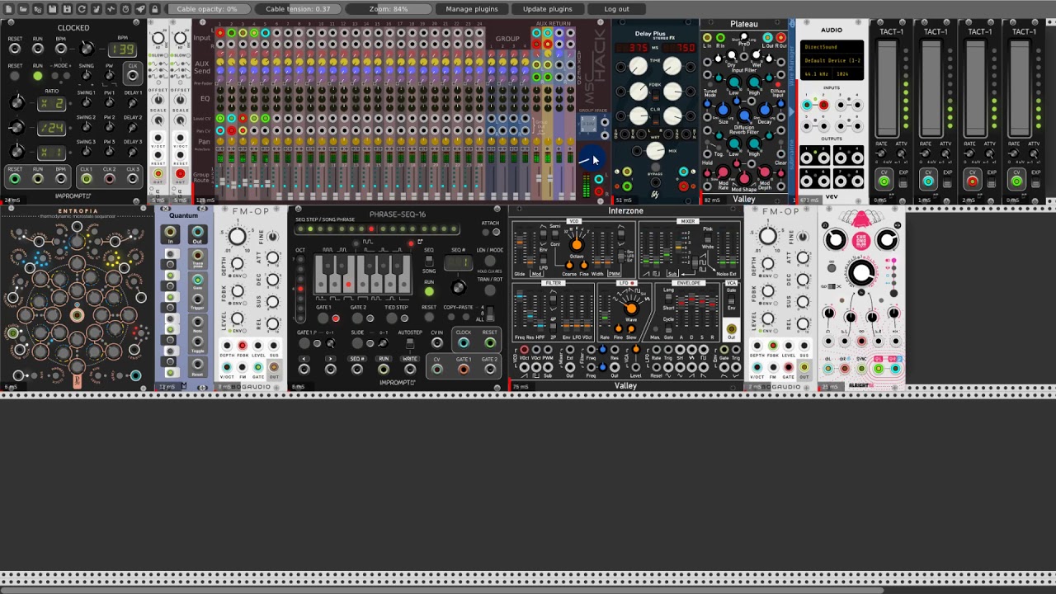This screenshot has width=1056, height=594.
Task: Toggle the lit green RUN button on Clocked
Action: (x=37, y=77)
